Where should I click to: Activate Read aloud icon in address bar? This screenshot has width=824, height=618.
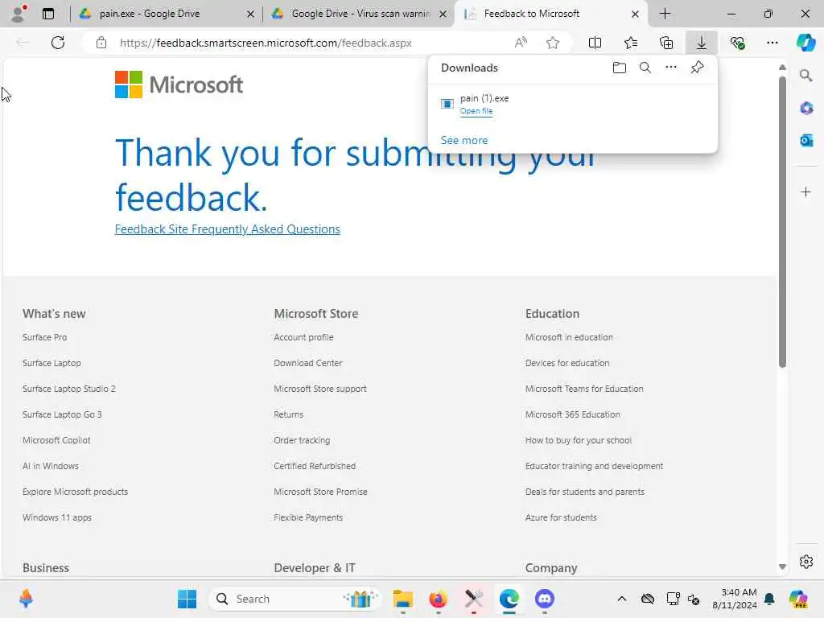pos(521,43)
